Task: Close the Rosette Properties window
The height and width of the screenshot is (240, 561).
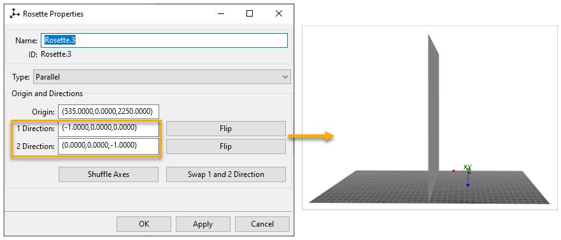Action: pos(279,14)
